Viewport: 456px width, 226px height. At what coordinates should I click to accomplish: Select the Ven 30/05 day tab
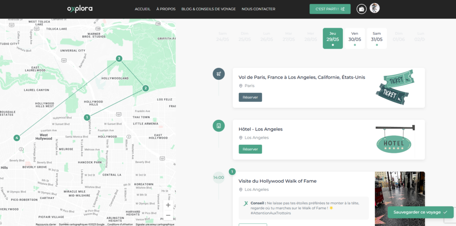[x=355, y=38]
